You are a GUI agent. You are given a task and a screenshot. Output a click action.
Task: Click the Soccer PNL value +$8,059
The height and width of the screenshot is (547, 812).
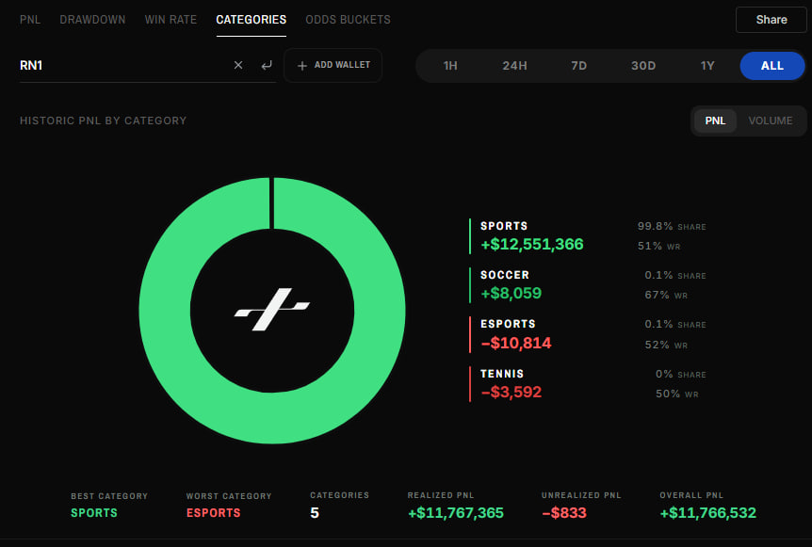pos(512,294)
